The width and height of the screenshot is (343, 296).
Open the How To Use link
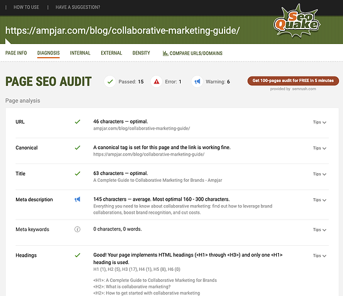click(x=26, y=7)
